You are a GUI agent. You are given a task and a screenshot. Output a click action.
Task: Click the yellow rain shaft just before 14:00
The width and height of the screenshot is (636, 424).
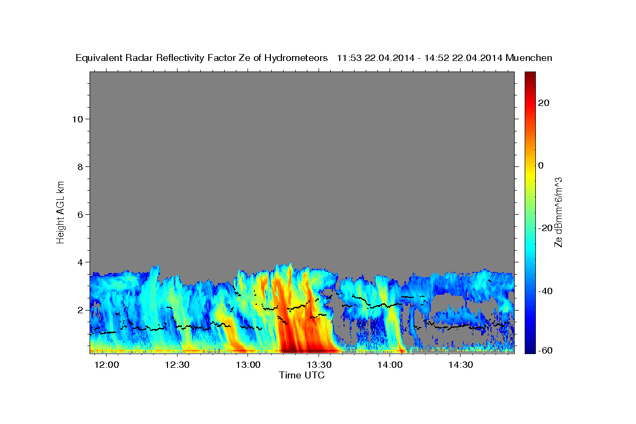tap(393, 318)
